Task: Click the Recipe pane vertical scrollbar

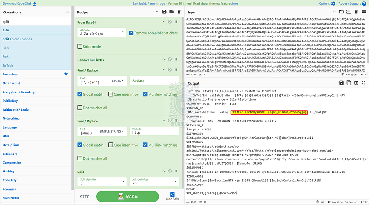Action: pos(183,103)
